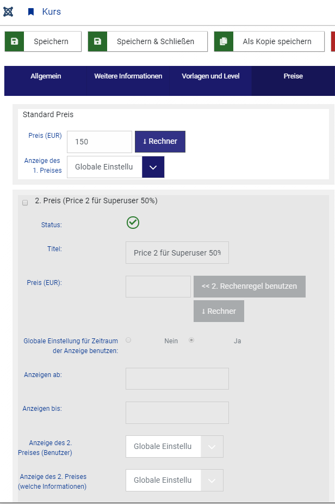This screenshot has width=335, height=504.
Task: Click the copy icon on Als Kopie speichern
Action: [x=224, y=41]
